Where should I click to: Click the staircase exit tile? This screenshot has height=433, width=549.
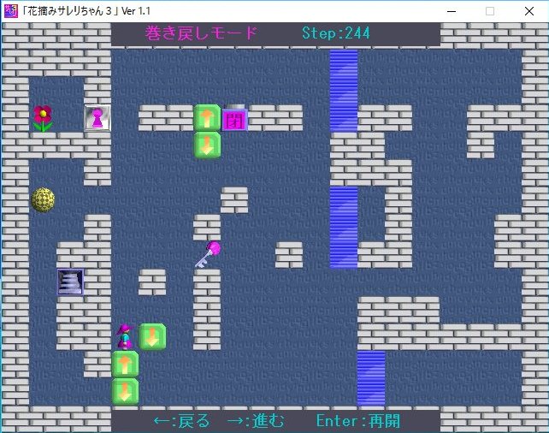click(70, 282)
